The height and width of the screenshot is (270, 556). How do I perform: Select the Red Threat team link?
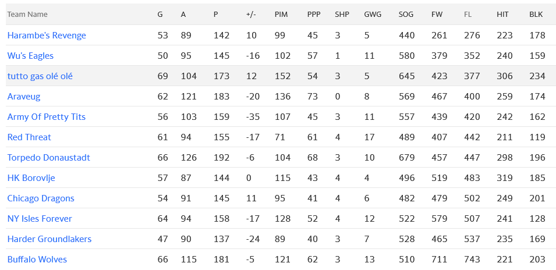click(x=29, y=137)
